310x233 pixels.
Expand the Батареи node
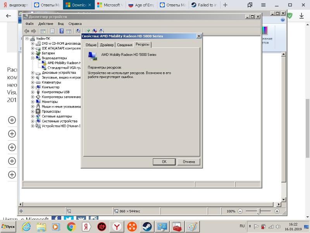click(33, 53)
